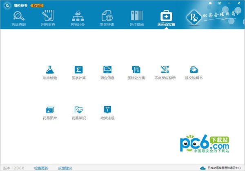Click 检查更新 check for updates link
The height and width of the screenshot is (171, 245).
[x=41, y=168]
